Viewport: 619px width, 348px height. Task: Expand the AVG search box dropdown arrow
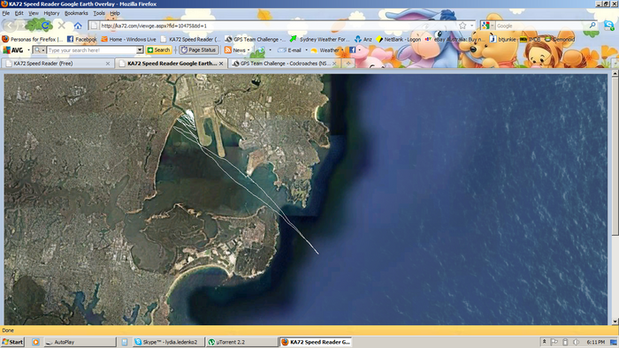[x=140, y=50]
